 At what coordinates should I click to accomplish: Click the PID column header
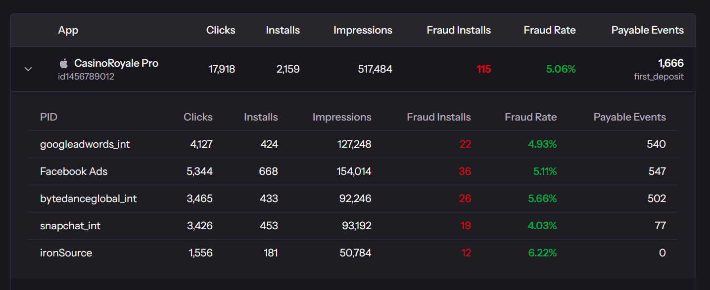pyautogui.click(x=49, y=117)
